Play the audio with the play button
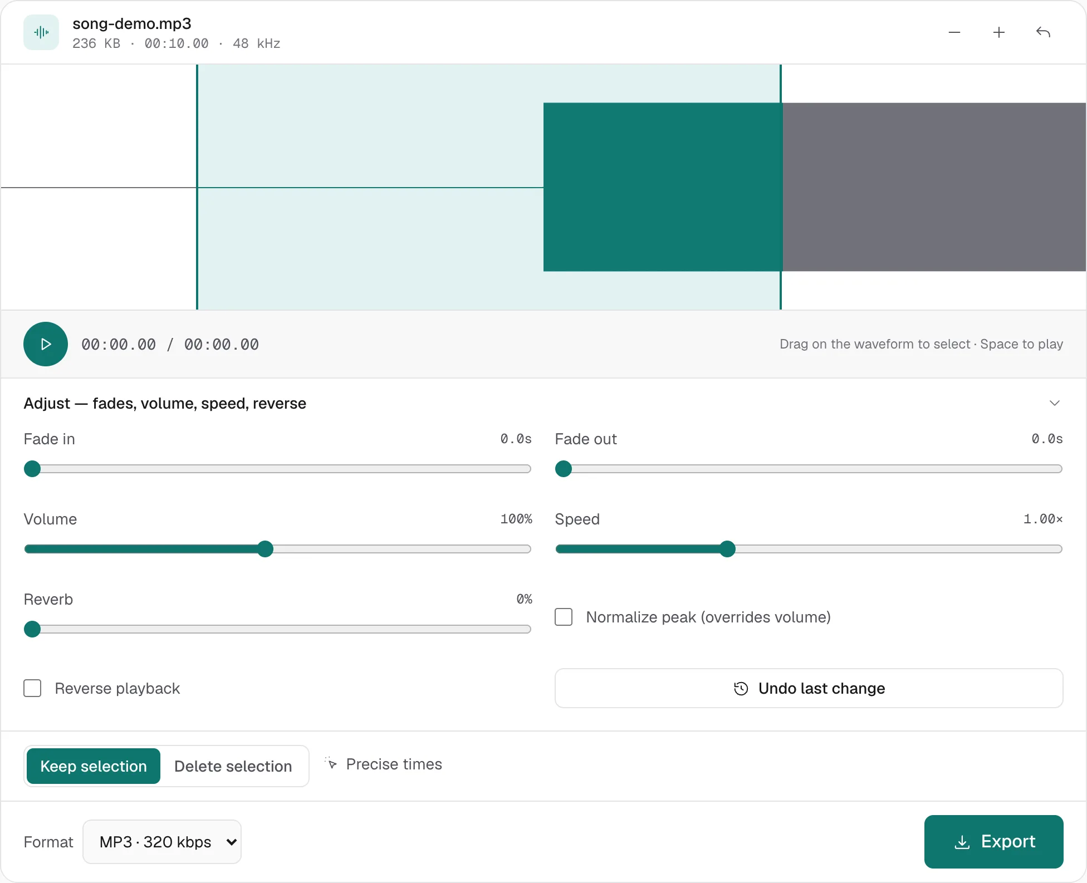This screenshot has width=1087, height=883. [x=46, y=344]
